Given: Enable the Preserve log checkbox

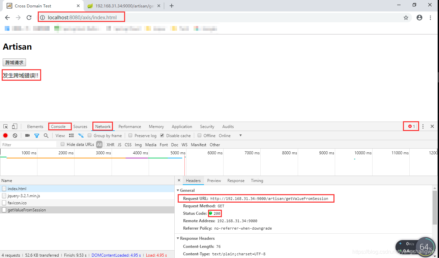Looking at the screenshot, I should tap(130, 135).
